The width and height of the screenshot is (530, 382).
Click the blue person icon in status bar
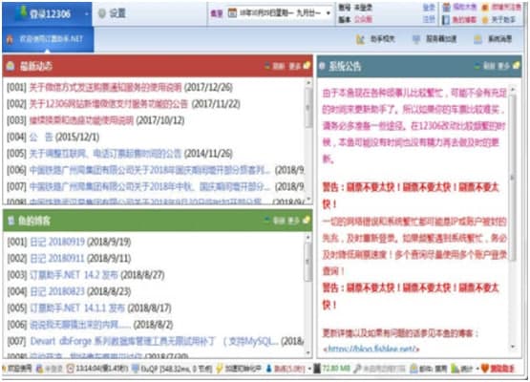point(268,368)
